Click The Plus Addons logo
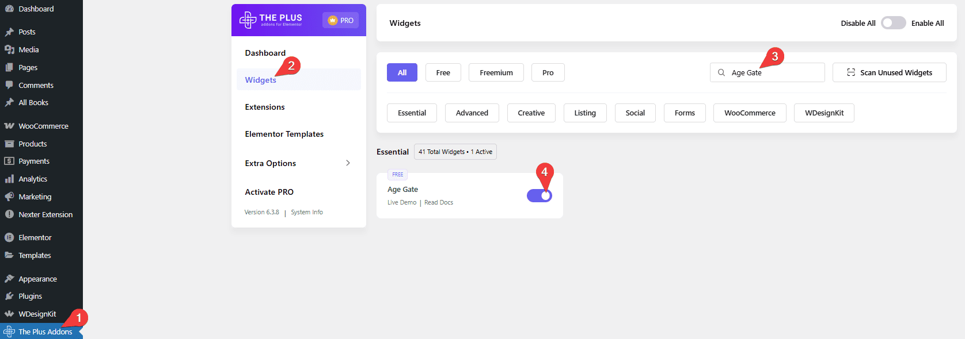This screenshot has width=965, height=339. 271,20
